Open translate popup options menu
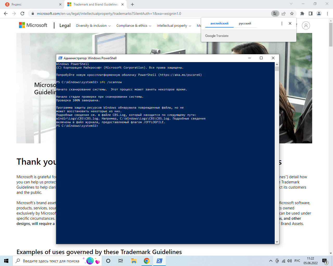This screenshot has width=333, height=266. click(x=282, y=23)
